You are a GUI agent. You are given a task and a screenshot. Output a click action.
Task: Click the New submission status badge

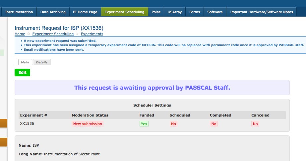[88, 123]
